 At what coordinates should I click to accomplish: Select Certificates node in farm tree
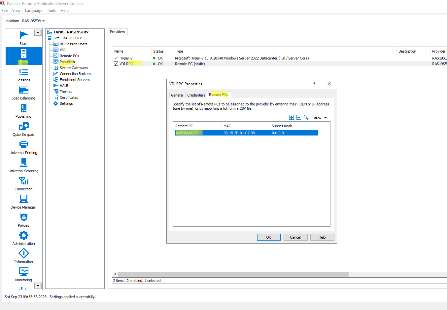click(69, 97)
